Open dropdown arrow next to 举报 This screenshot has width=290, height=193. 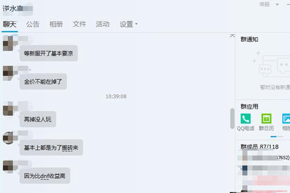pyautogui.click(x=277, y=4)
